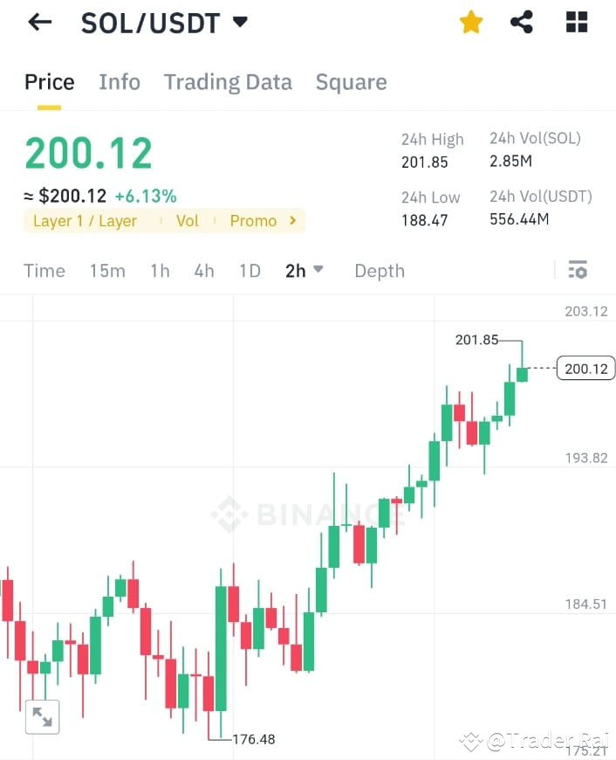616x760 pixels.
Task: Click the Vol tag below the price
Action: pos(187,221)
